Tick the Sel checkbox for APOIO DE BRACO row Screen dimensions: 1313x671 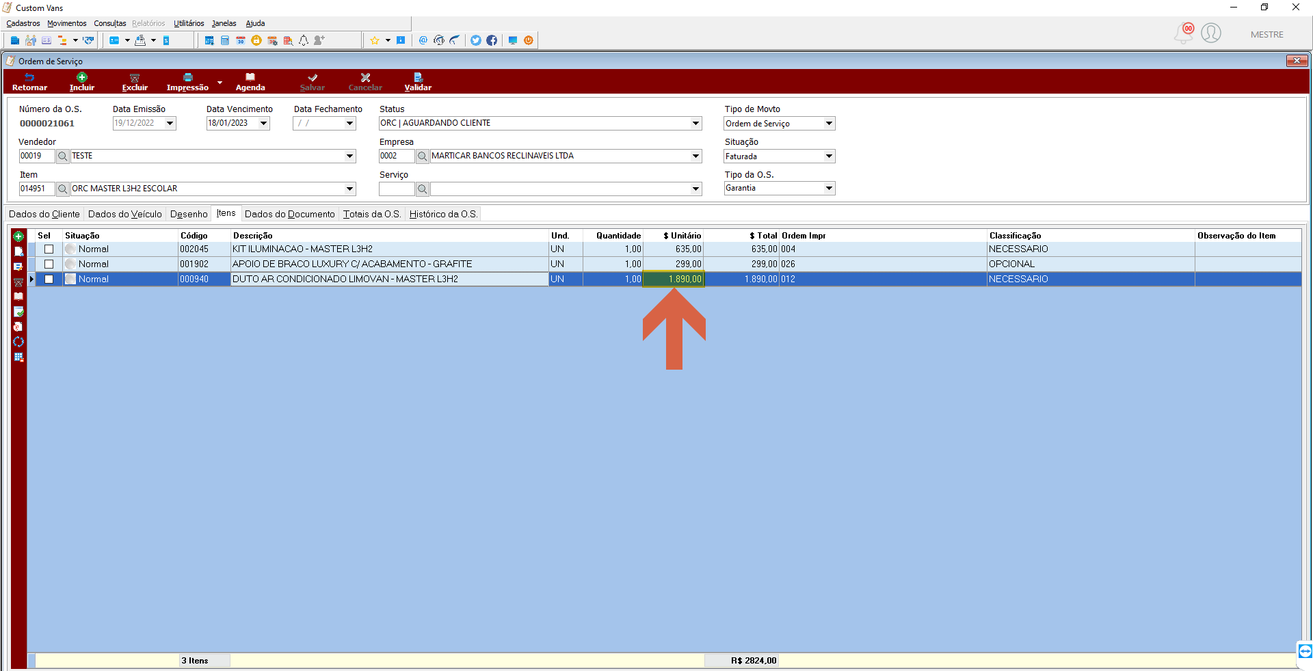click(x=49, y=264)
